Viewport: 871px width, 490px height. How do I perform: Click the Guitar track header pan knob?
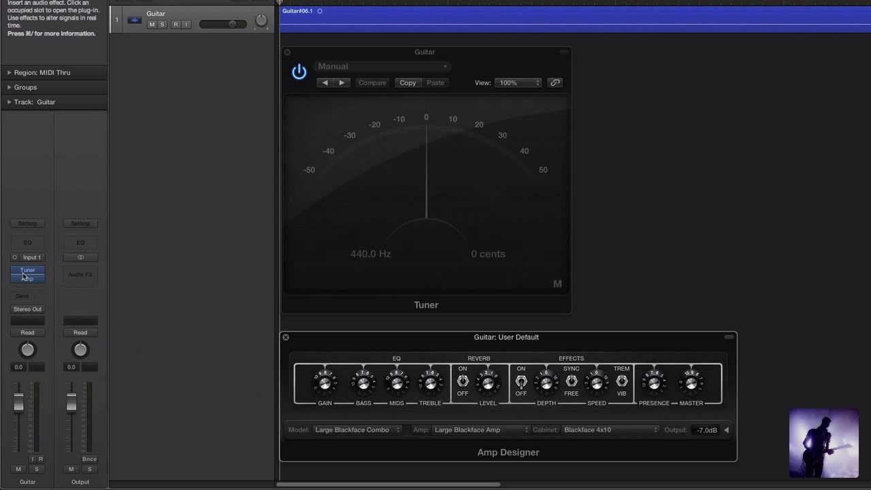(x=261, y=21)
